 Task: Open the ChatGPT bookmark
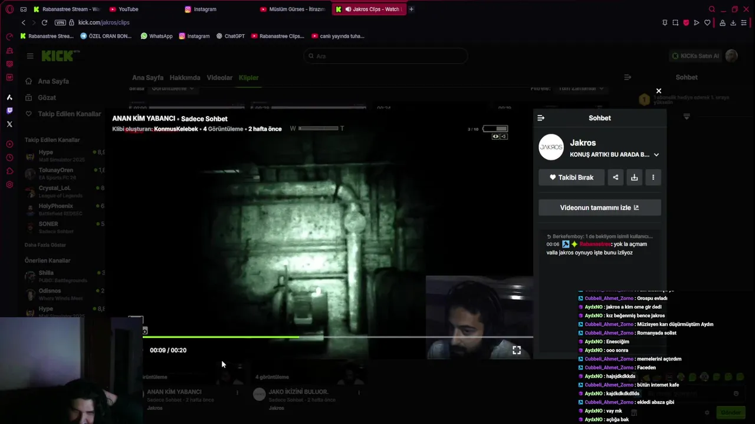pyautogui.click(x=231, y=36)
